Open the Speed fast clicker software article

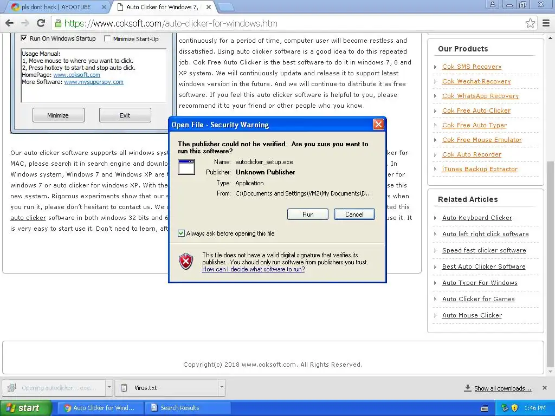click(x=484, y=250)
